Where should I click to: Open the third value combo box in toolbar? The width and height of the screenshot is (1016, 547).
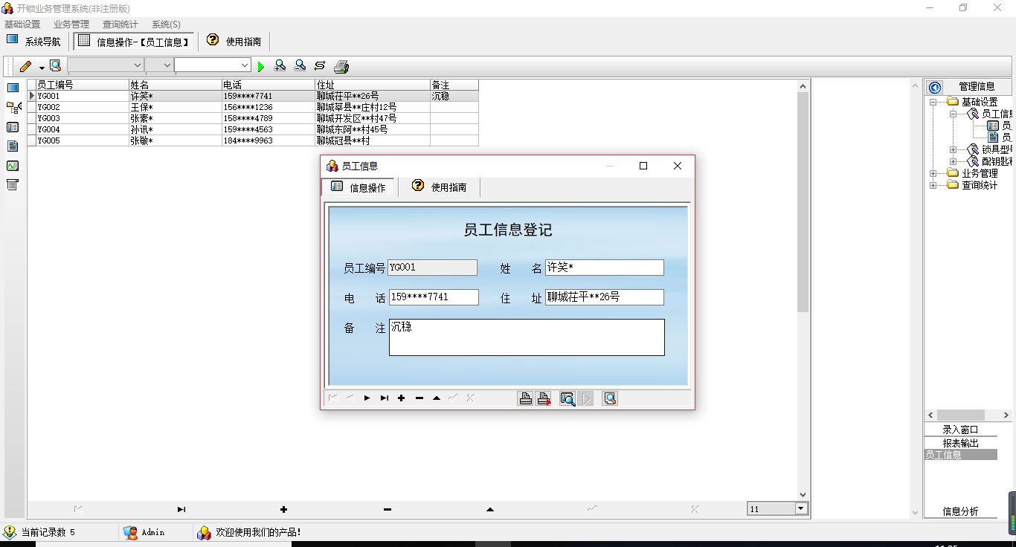coord(213,65)
